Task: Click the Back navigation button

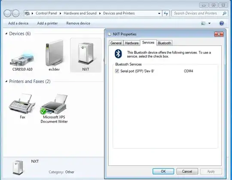Action: point(7,13)
